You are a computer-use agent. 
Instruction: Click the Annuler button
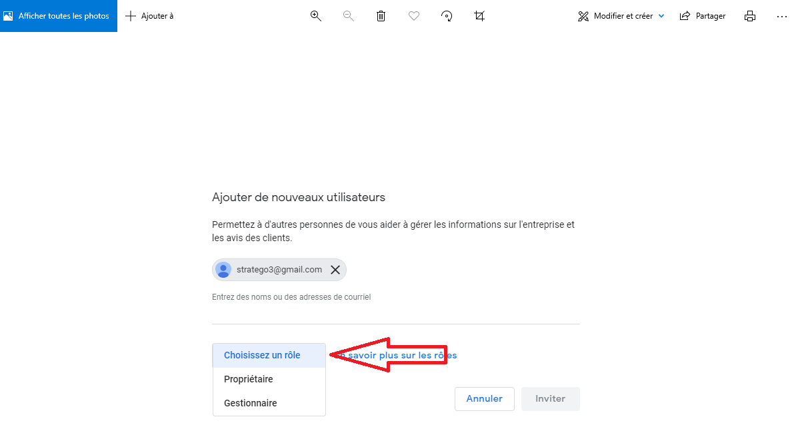tap(484, 399)
